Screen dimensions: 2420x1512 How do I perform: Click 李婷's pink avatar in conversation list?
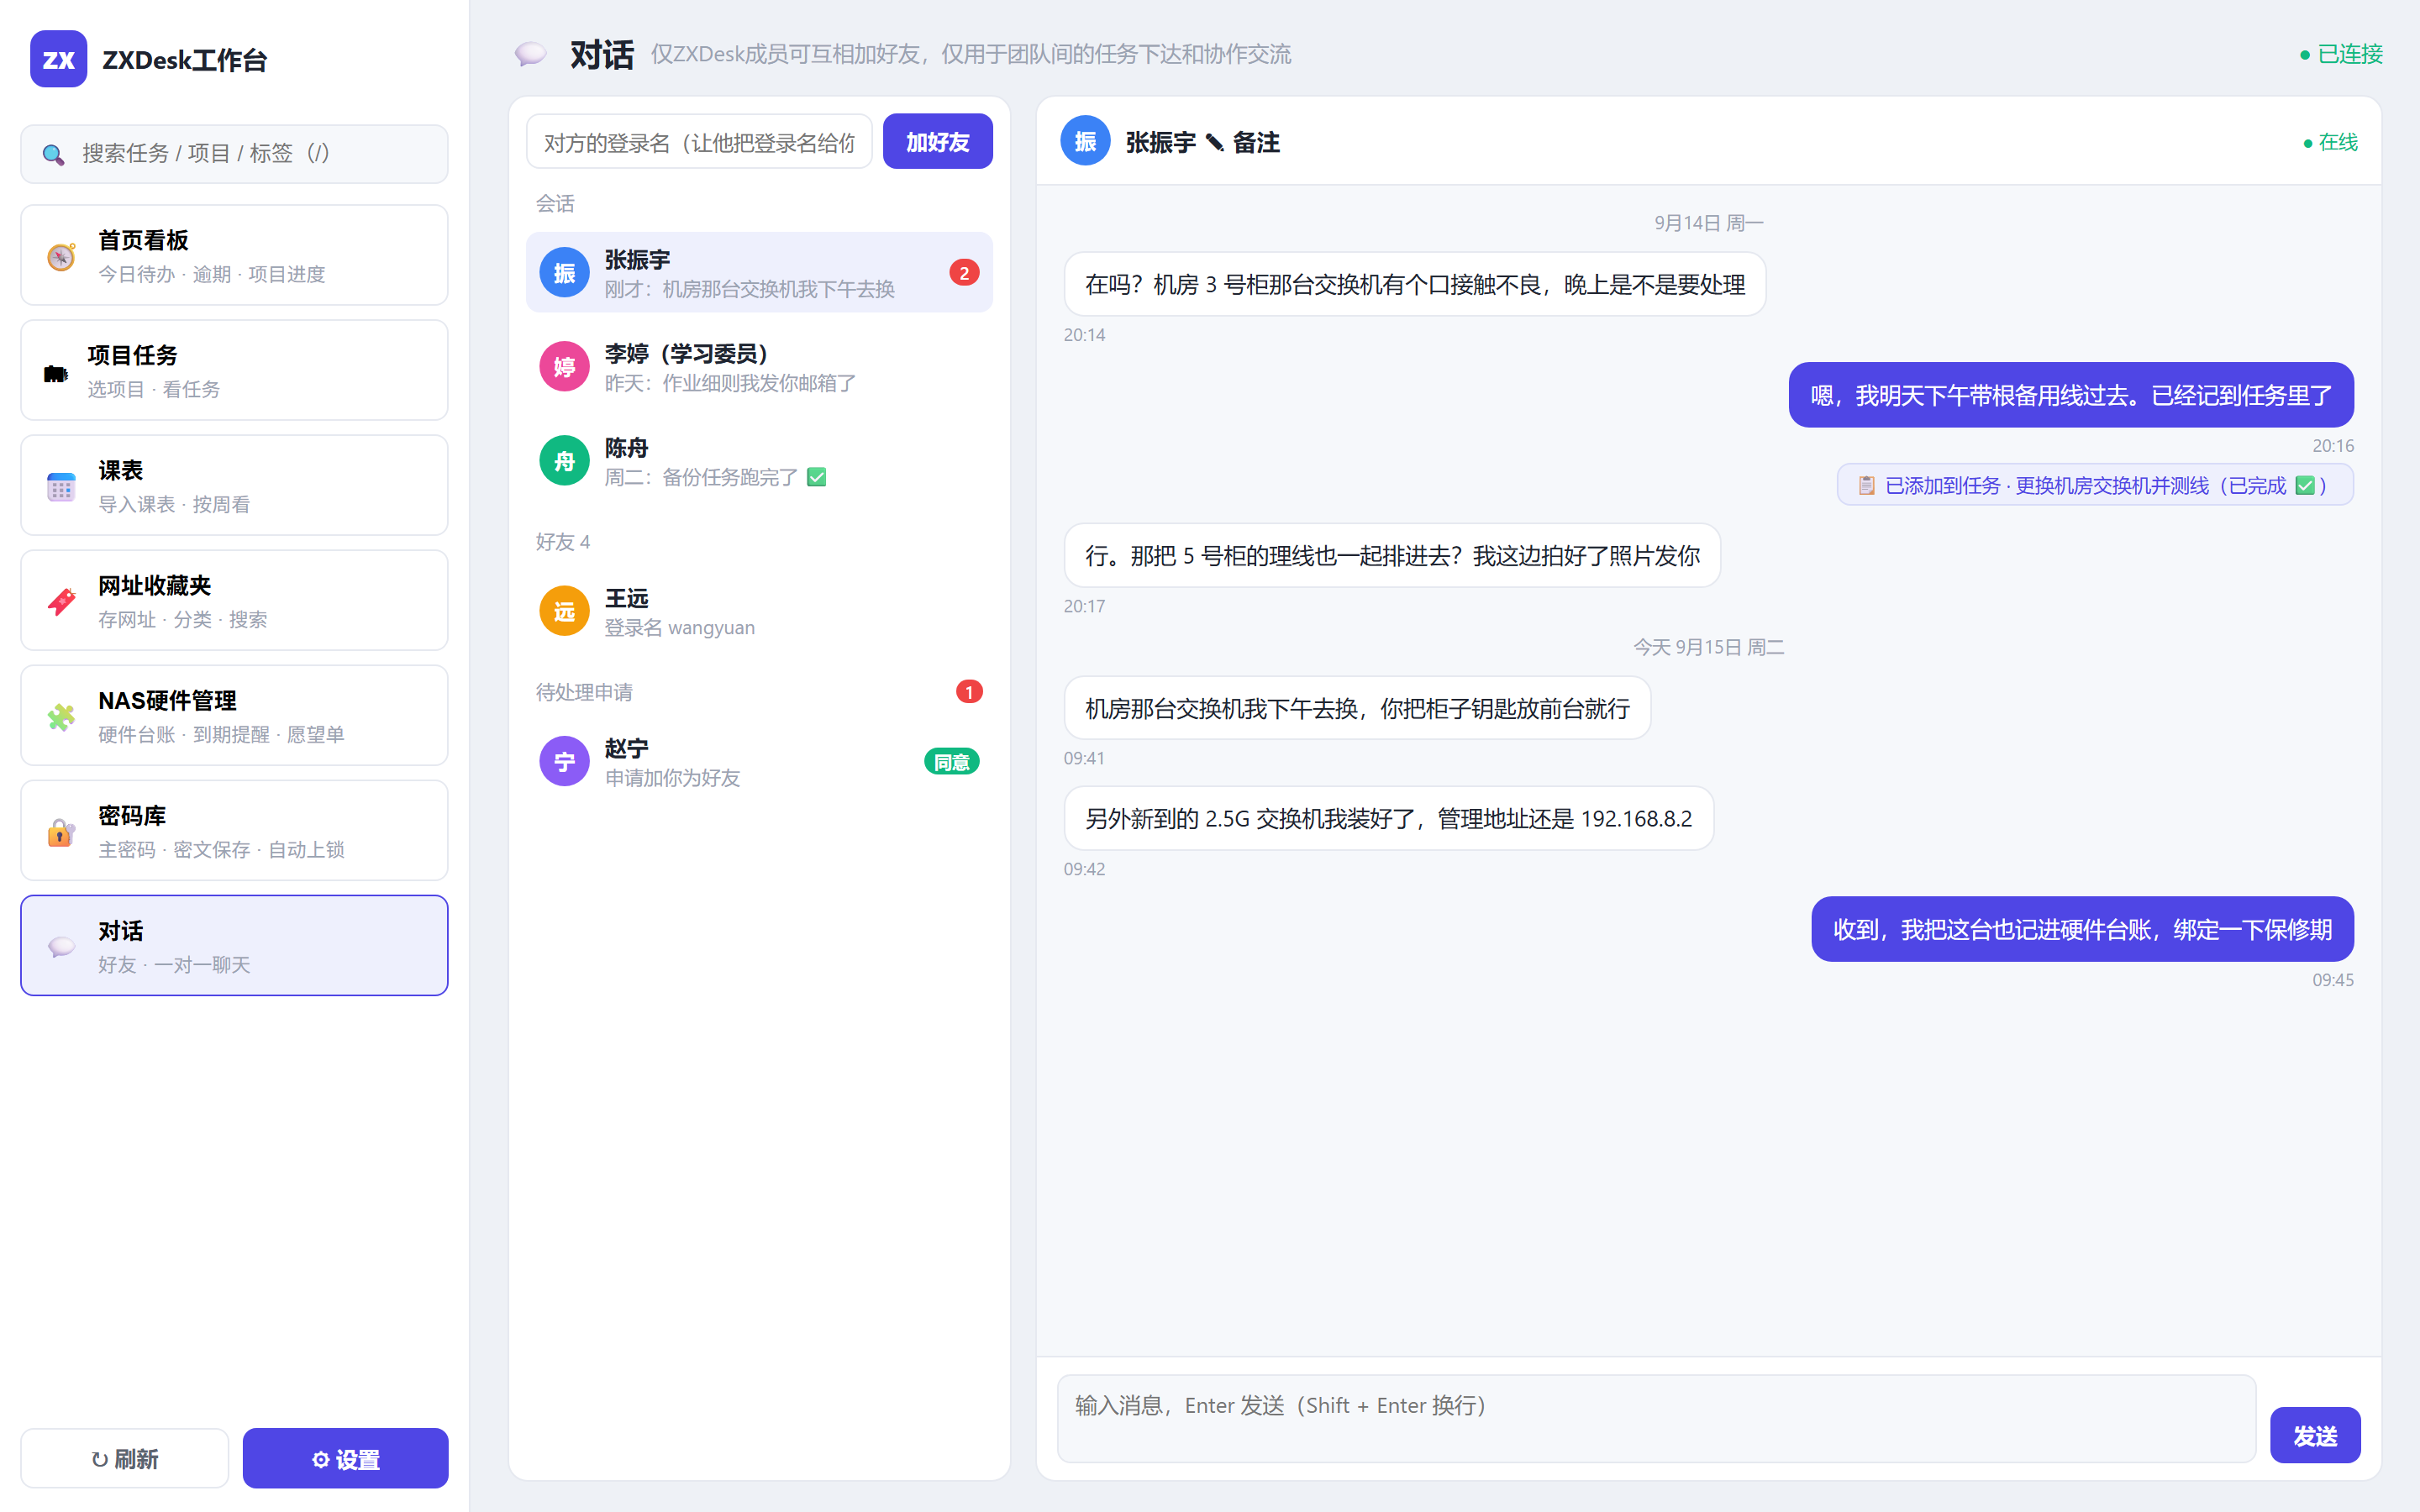pos(565,367)
